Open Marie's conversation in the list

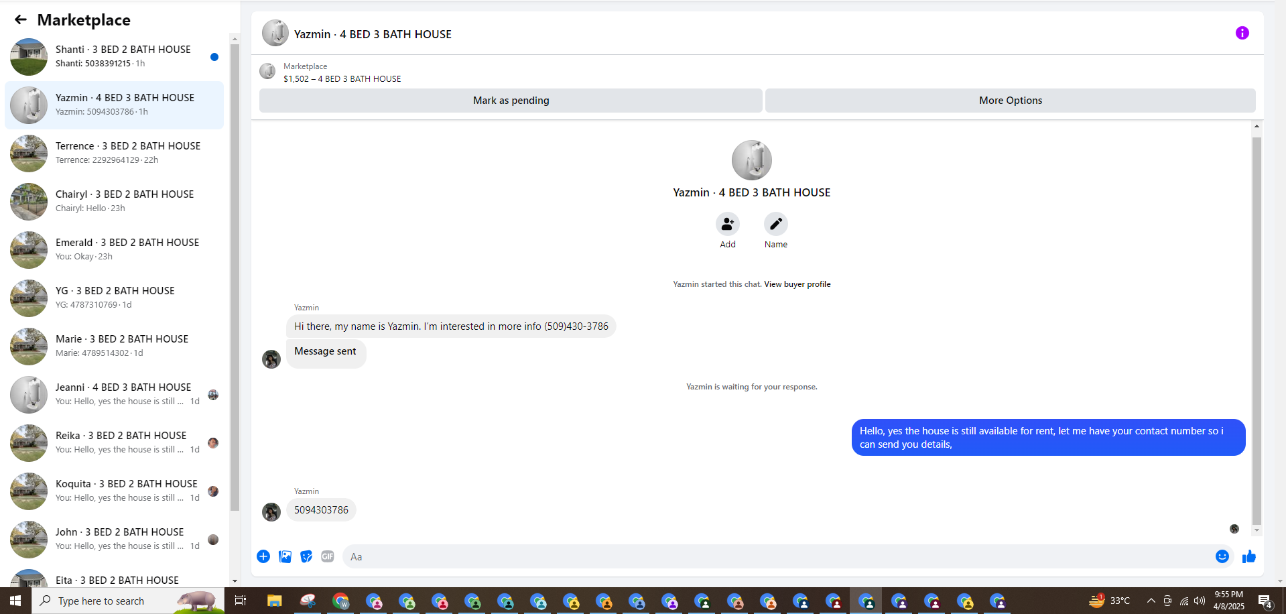[x=115, y=347]
